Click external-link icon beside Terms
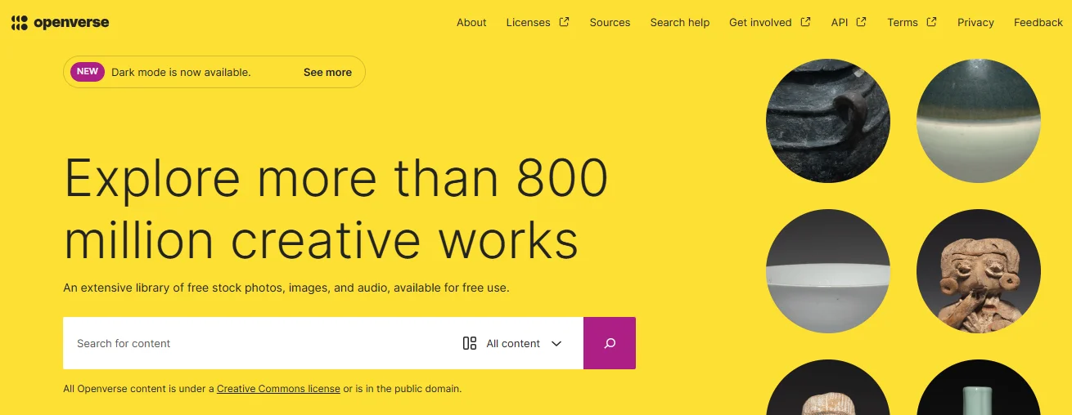This screenshot has height=415, width=1072. tap(931, 22)
